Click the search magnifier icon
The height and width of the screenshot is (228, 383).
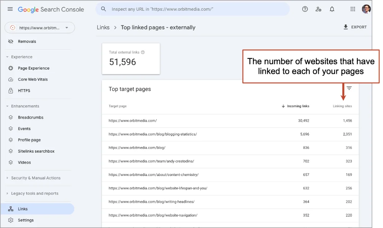tap(103, 9)
